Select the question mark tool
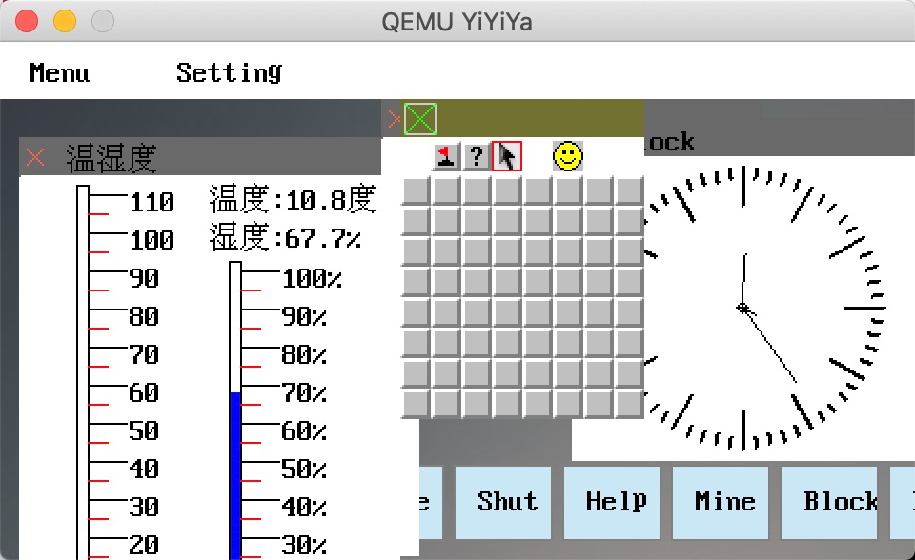 [x=477, y=156]
